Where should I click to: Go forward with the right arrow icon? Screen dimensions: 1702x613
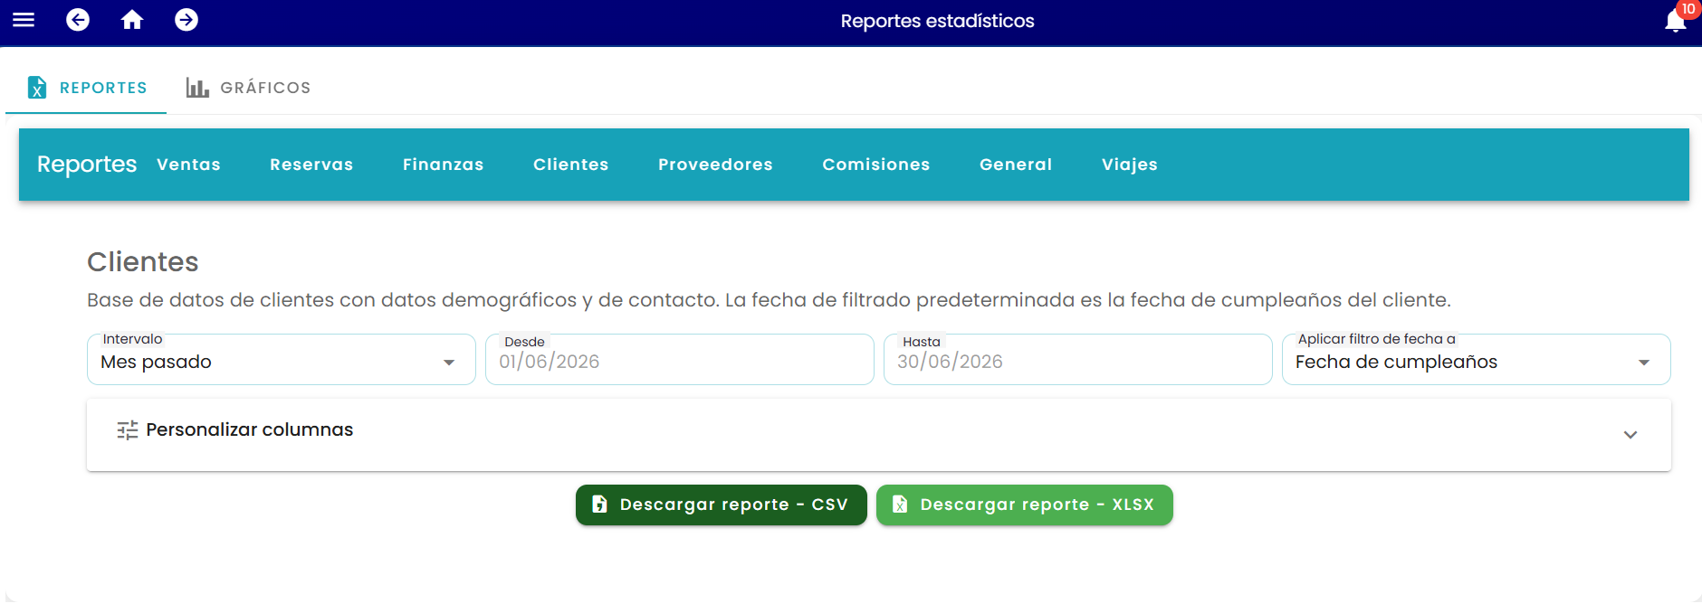[x=186, y=20]
